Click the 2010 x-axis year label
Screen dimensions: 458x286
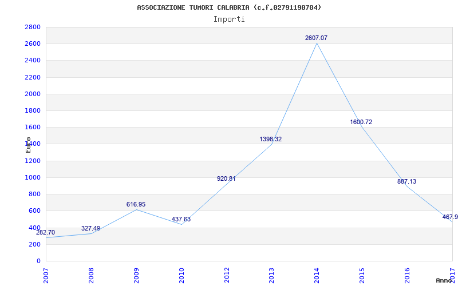[181, 276]
